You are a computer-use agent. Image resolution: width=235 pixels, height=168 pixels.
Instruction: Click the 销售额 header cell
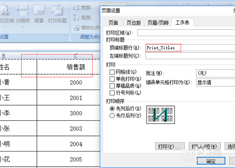[x=68, y=67]
